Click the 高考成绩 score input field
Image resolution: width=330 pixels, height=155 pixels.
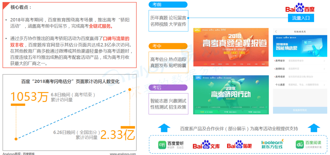tap(300, 77)
